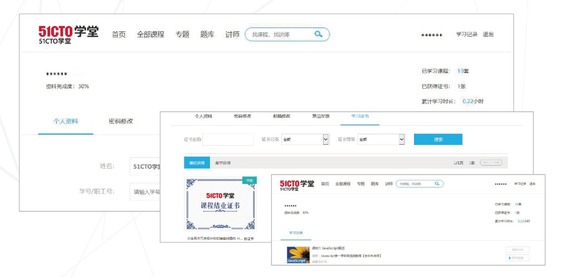
Task: Select the 最早获得 sort option
Action: tap(223, 163)
